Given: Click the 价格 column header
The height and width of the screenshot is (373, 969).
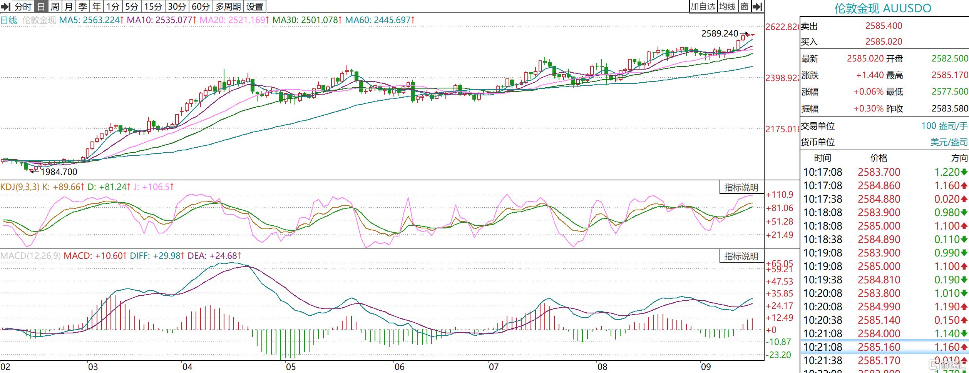Looking at the screenshot, I should click(x=879, y=158).
